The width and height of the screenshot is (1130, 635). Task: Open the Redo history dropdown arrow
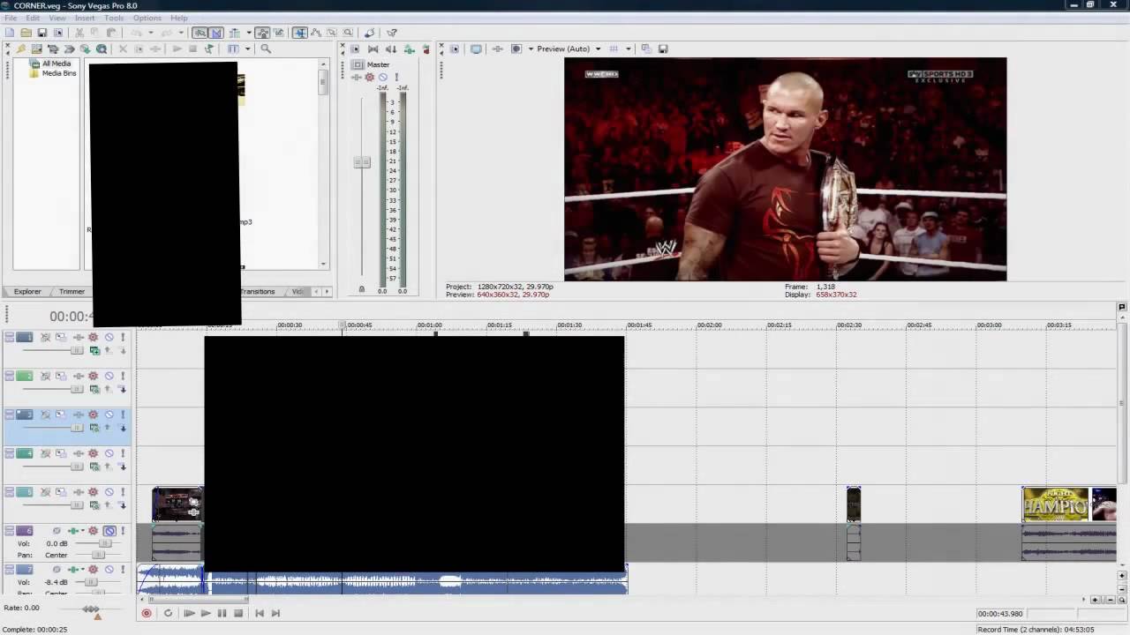click(181, 33)
